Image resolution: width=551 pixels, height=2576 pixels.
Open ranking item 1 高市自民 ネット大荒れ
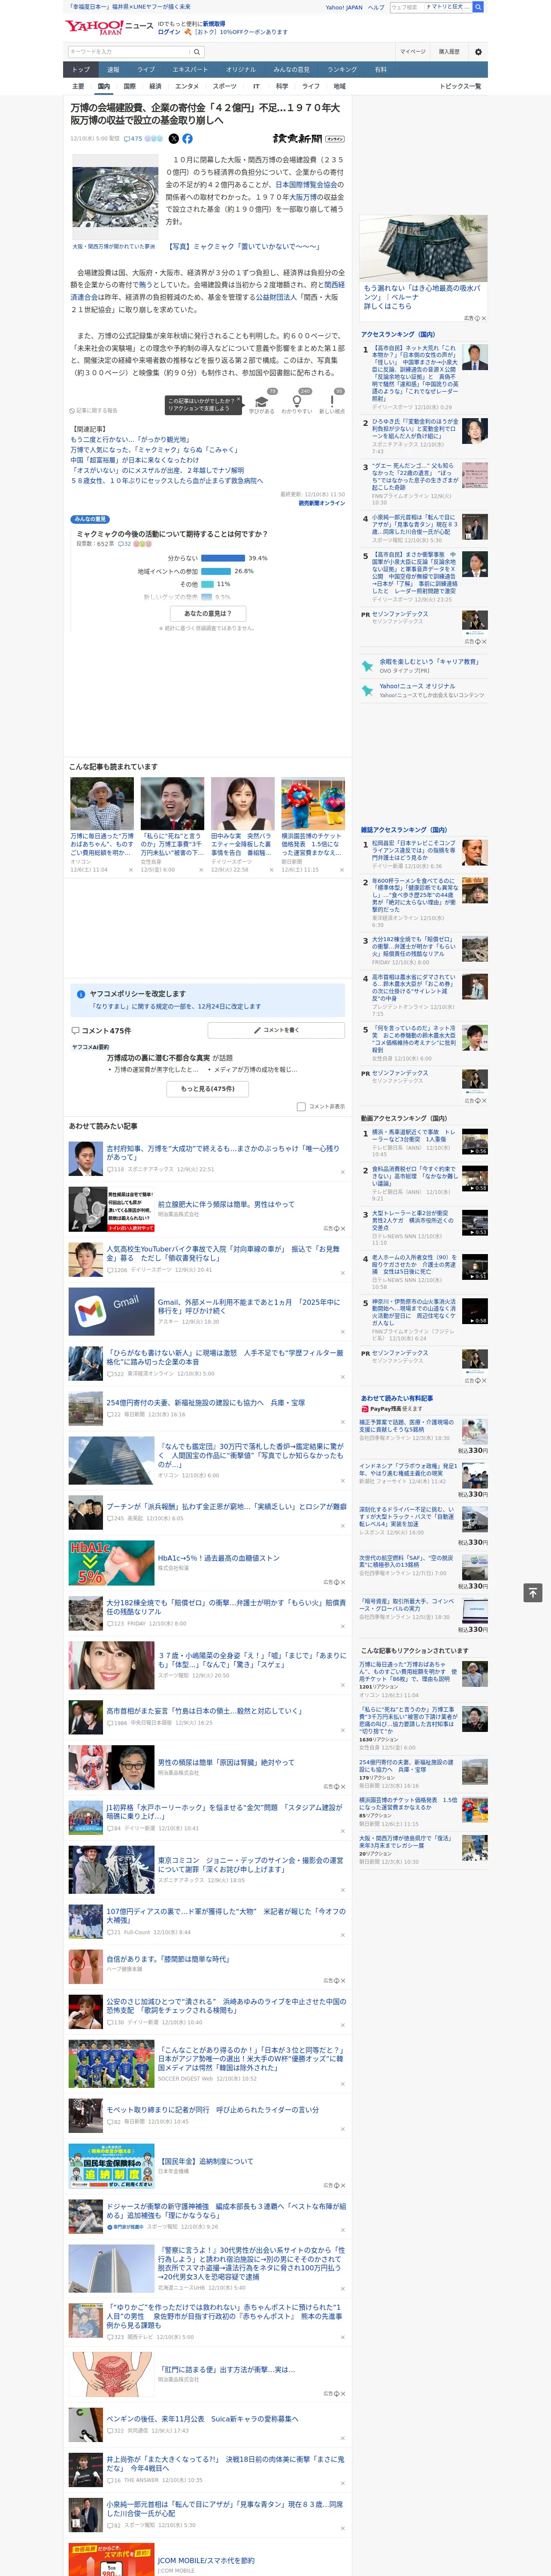coord(414,374)
